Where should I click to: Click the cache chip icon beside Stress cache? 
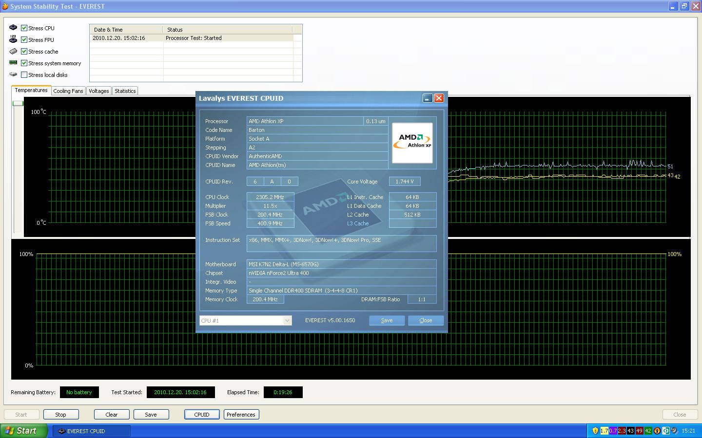pos(13,51)
